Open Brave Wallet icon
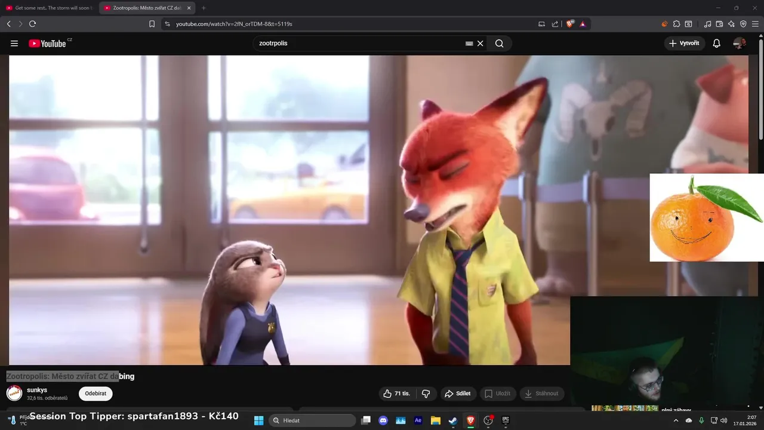764x430 pixels. 719,24
